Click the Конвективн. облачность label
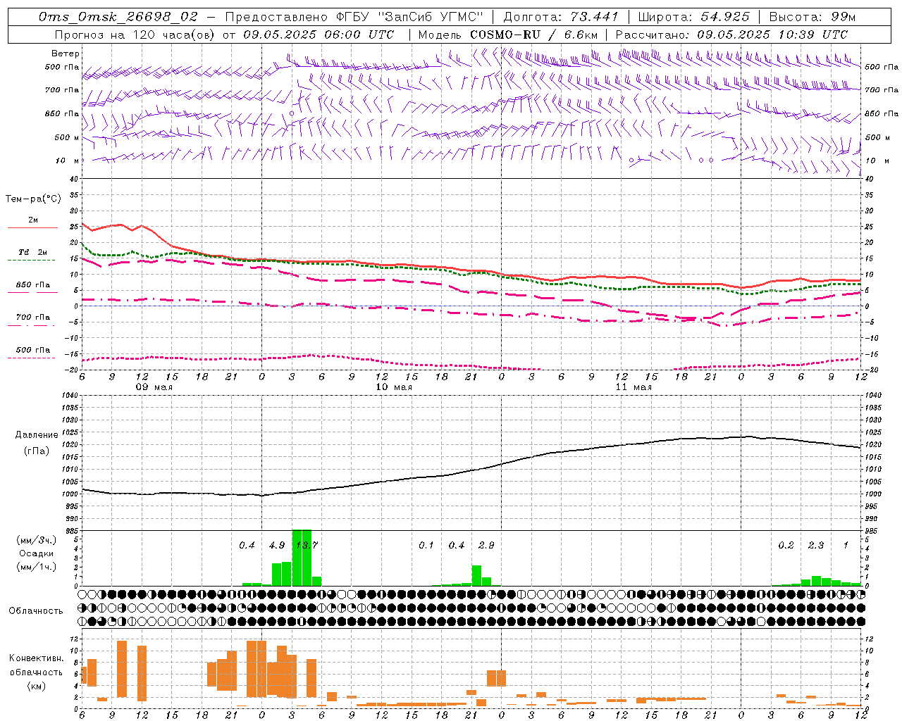The height and width of the screenshot is (721, 902). (36, 665)
